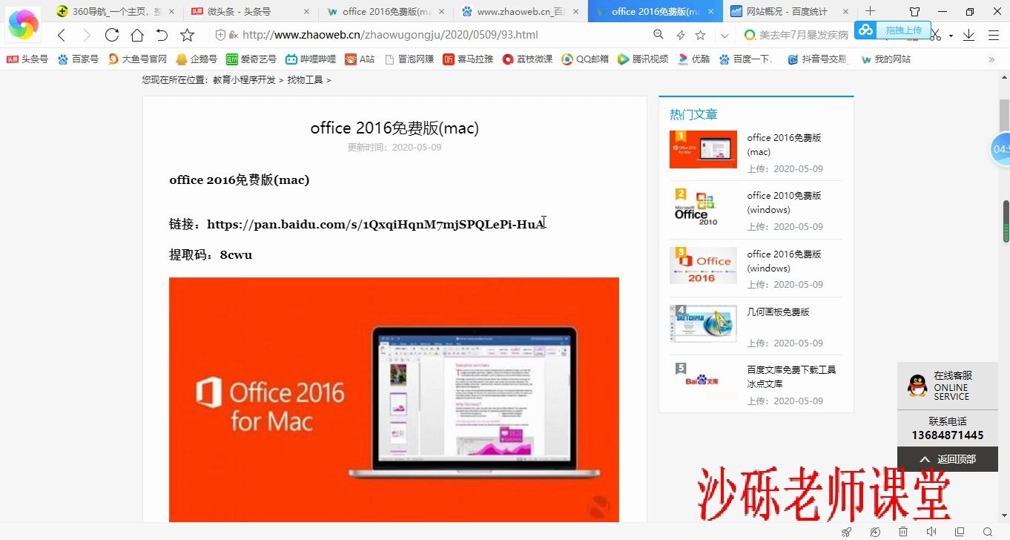Mute the page with the speaker icon
Image resolution: width=1010 pixels, height=540 pixels.
click(931, 531)
